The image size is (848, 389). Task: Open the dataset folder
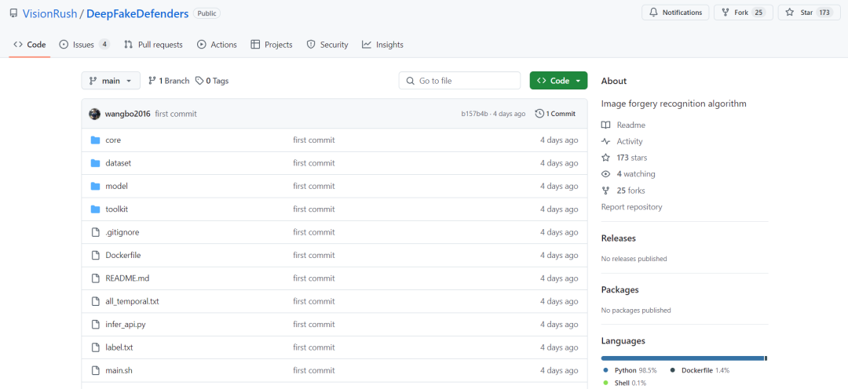[119, 163]
